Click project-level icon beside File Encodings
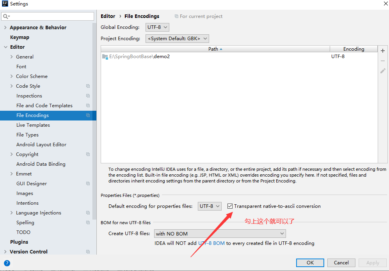 tap(88, 115)
